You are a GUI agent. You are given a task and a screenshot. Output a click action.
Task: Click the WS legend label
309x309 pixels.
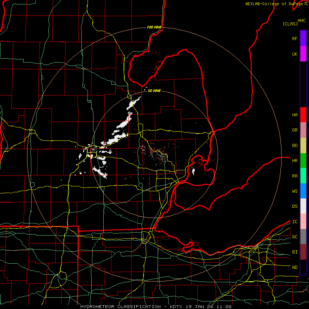295,191
